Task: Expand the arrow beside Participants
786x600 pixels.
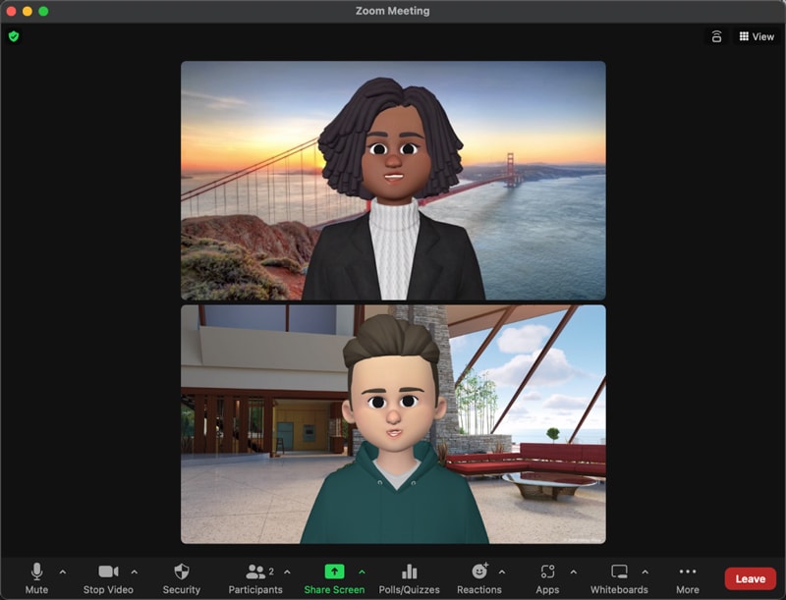Action: (287, 572)
